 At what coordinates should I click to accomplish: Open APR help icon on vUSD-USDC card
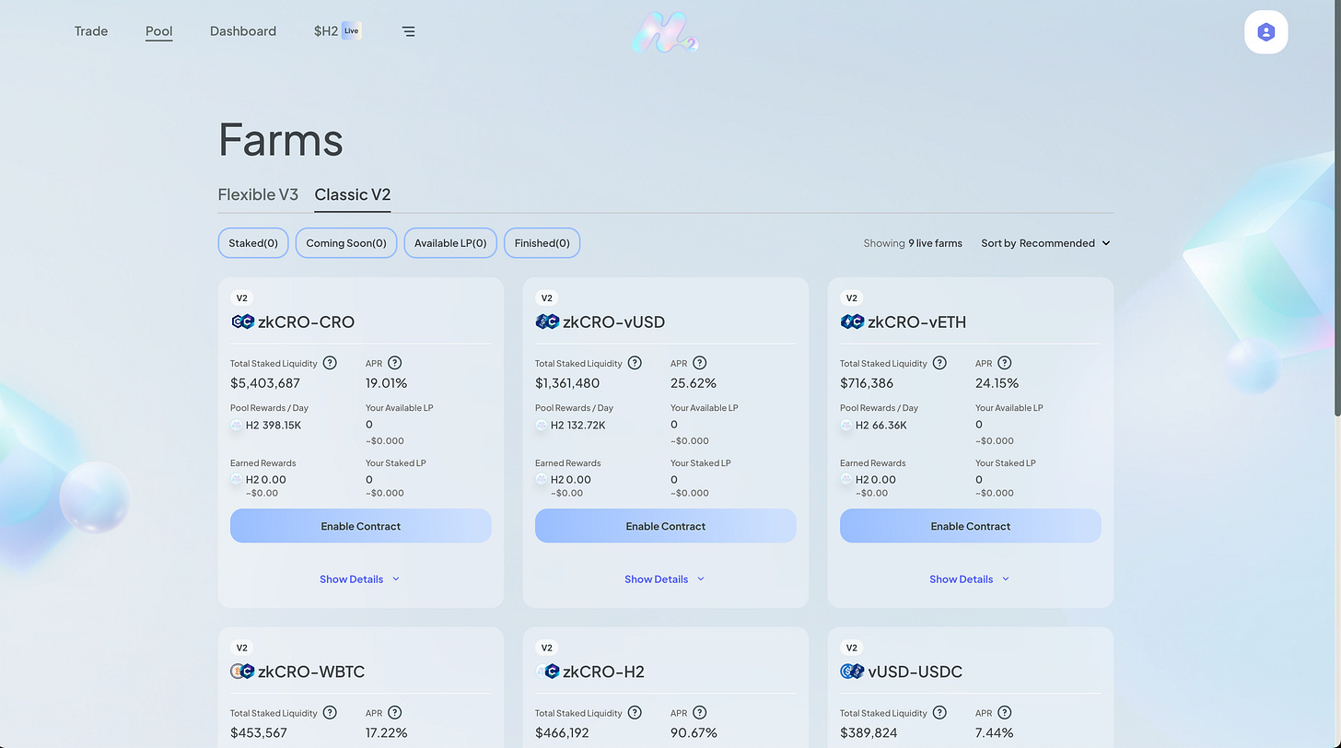coord(1005,712)
